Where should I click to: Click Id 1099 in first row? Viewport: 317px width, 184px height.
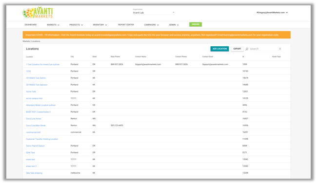tap(245, 64)
